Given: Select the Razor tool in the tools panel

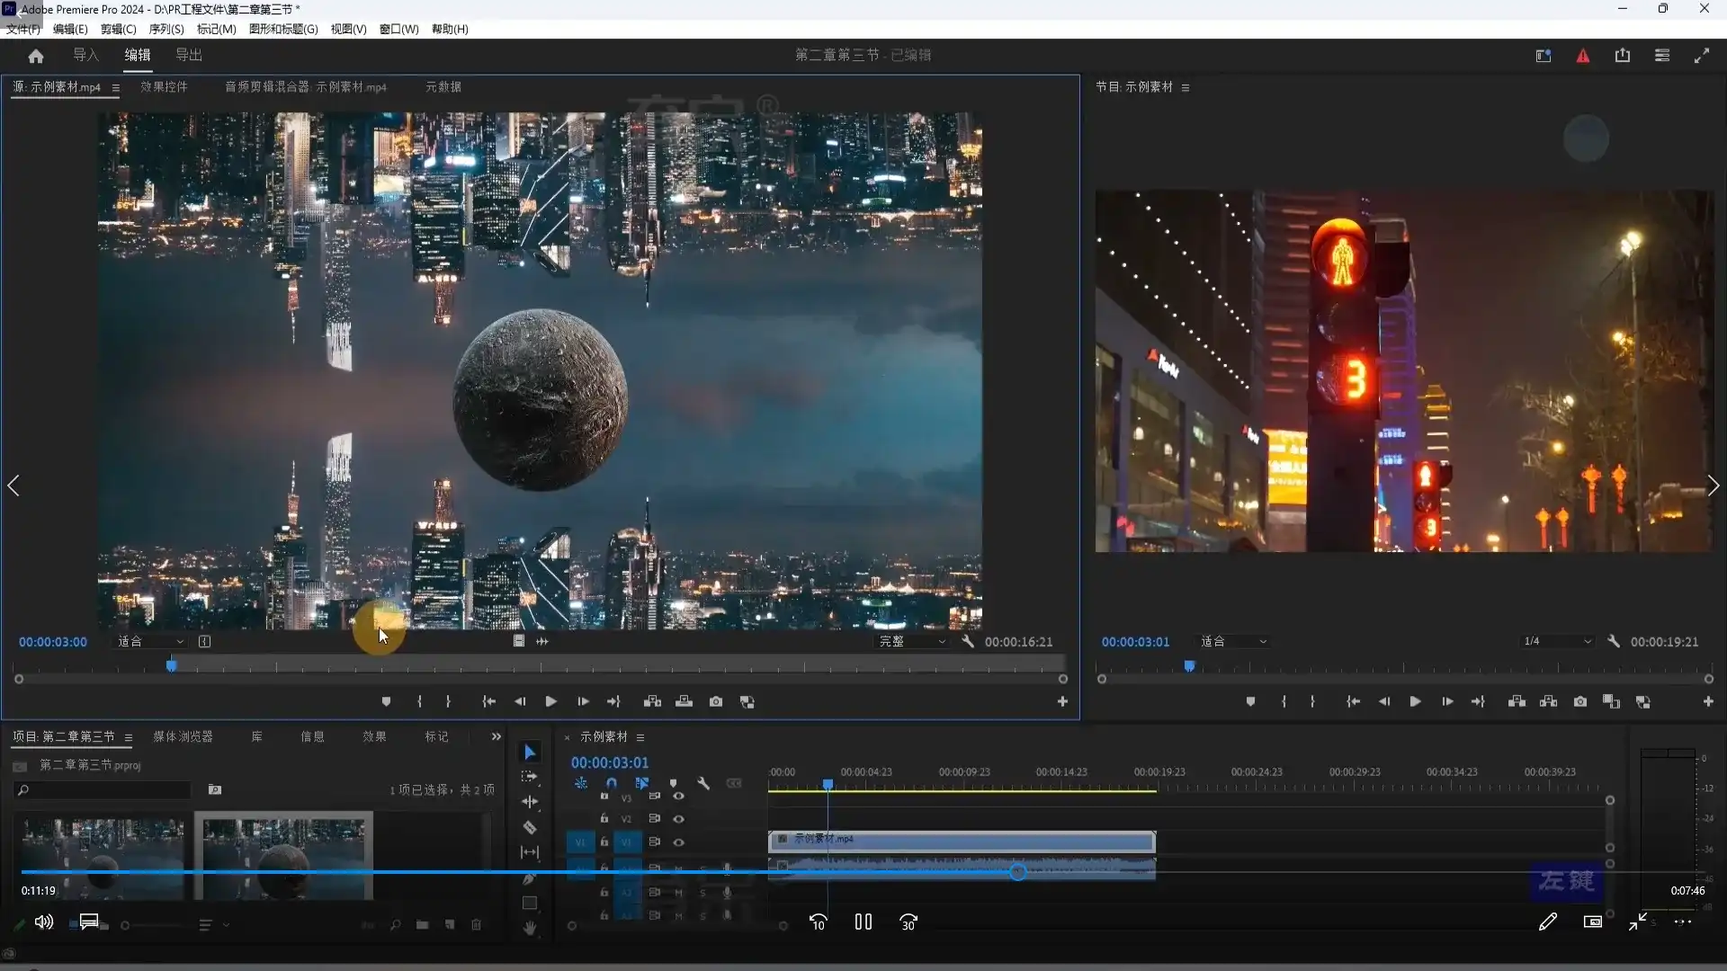Looking at the screenshot, I should [x=530, y=827].
